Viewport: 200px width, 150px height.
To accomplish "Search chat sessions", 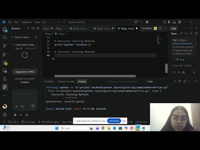I will 186,33.
